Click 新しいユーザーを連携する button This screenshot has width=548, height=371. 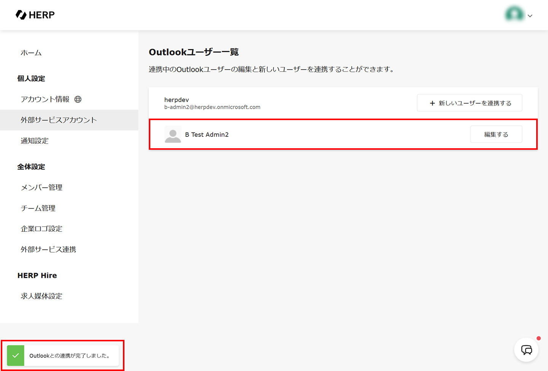[x=470, y=103]
